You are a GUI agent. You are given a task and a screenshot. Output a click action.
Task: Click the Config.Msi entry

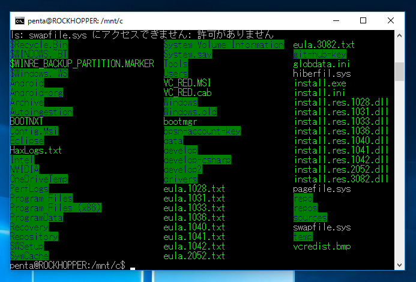coord(34,131)
